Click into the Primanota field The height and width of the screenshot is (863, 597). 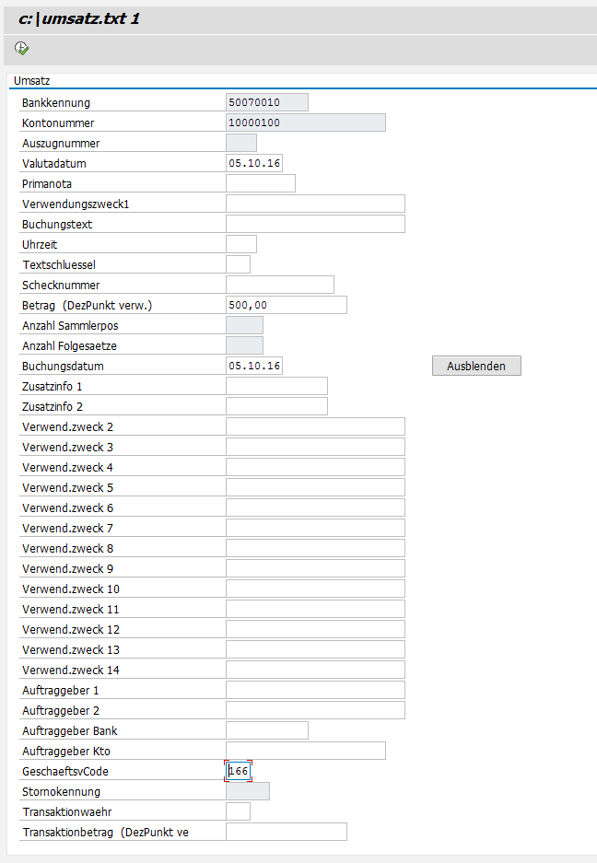click(x=260, y=183)
